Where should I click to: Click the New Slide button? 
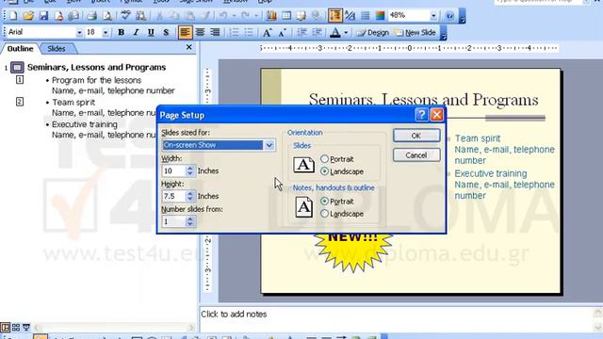coord(416,33)
